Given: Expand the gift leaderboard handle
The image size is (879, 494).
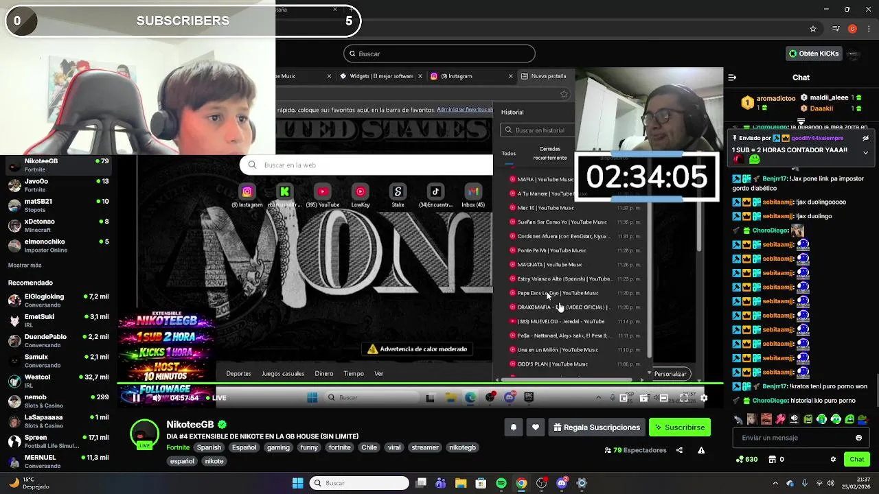Looking at the screenshot, I should coord(801,121).
